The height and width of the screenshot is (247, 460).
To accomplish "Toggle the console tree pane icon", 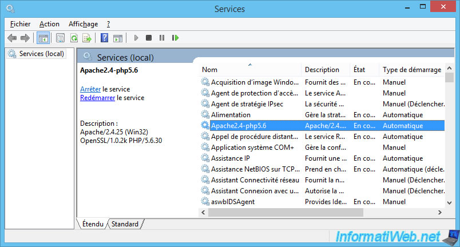I will tap(43, 38).
